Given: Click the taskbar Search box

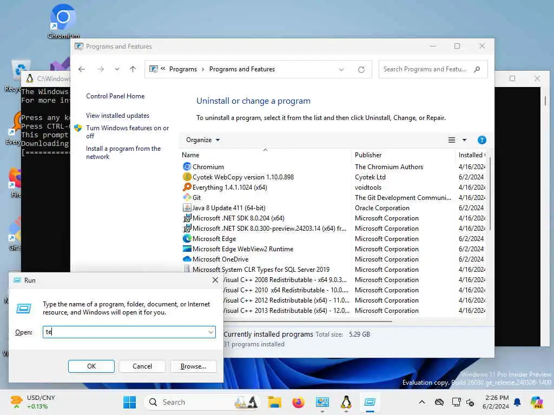Looking at the screenshot, I should click(x=201, y=402).
